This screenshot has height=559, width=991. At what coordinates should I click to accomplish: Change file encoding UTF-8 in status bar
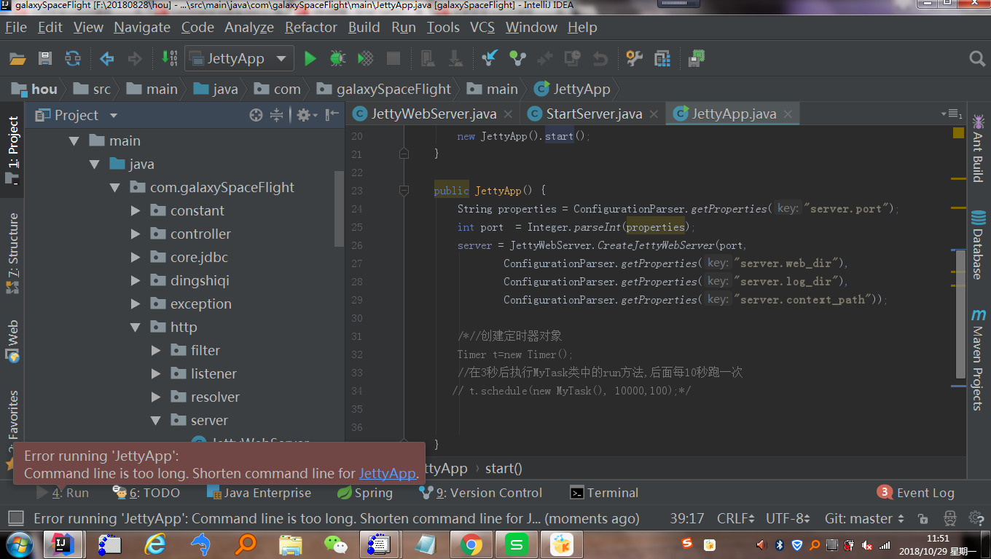[788, 518]
